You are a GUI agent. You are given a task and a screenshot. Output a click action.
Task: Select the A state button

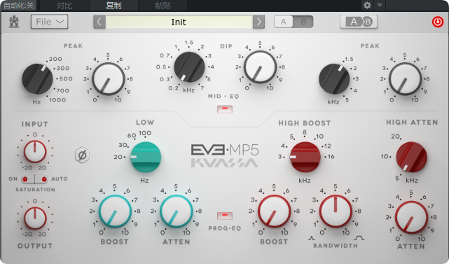(x=284, y=22)
